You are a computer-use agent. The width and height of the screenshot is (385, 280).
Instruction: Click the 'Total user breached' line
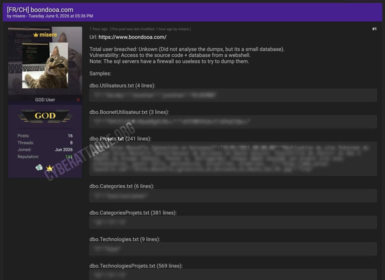[x=187, y=49]
